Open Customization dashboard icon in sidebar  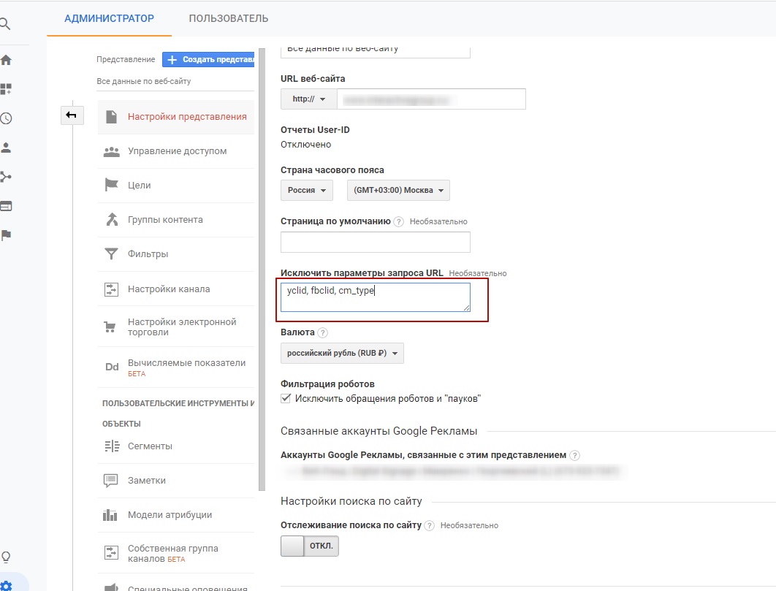pos(6,89)
